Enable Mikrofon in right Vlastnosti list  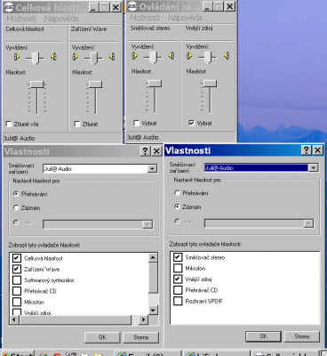coord(178,268)
